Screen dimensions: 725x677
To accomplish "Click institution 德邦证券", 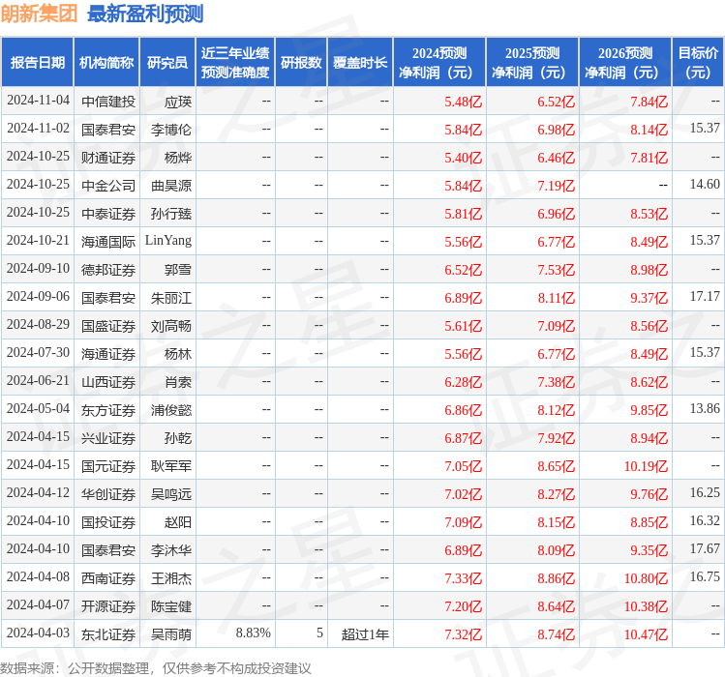I will click(108, 270).
